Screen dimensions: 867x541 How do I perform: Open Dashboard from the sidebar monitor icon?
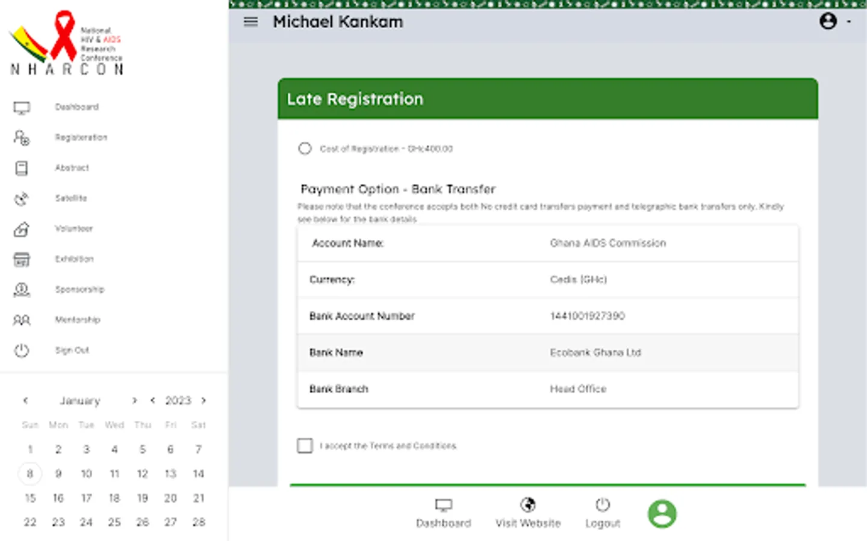22,108
